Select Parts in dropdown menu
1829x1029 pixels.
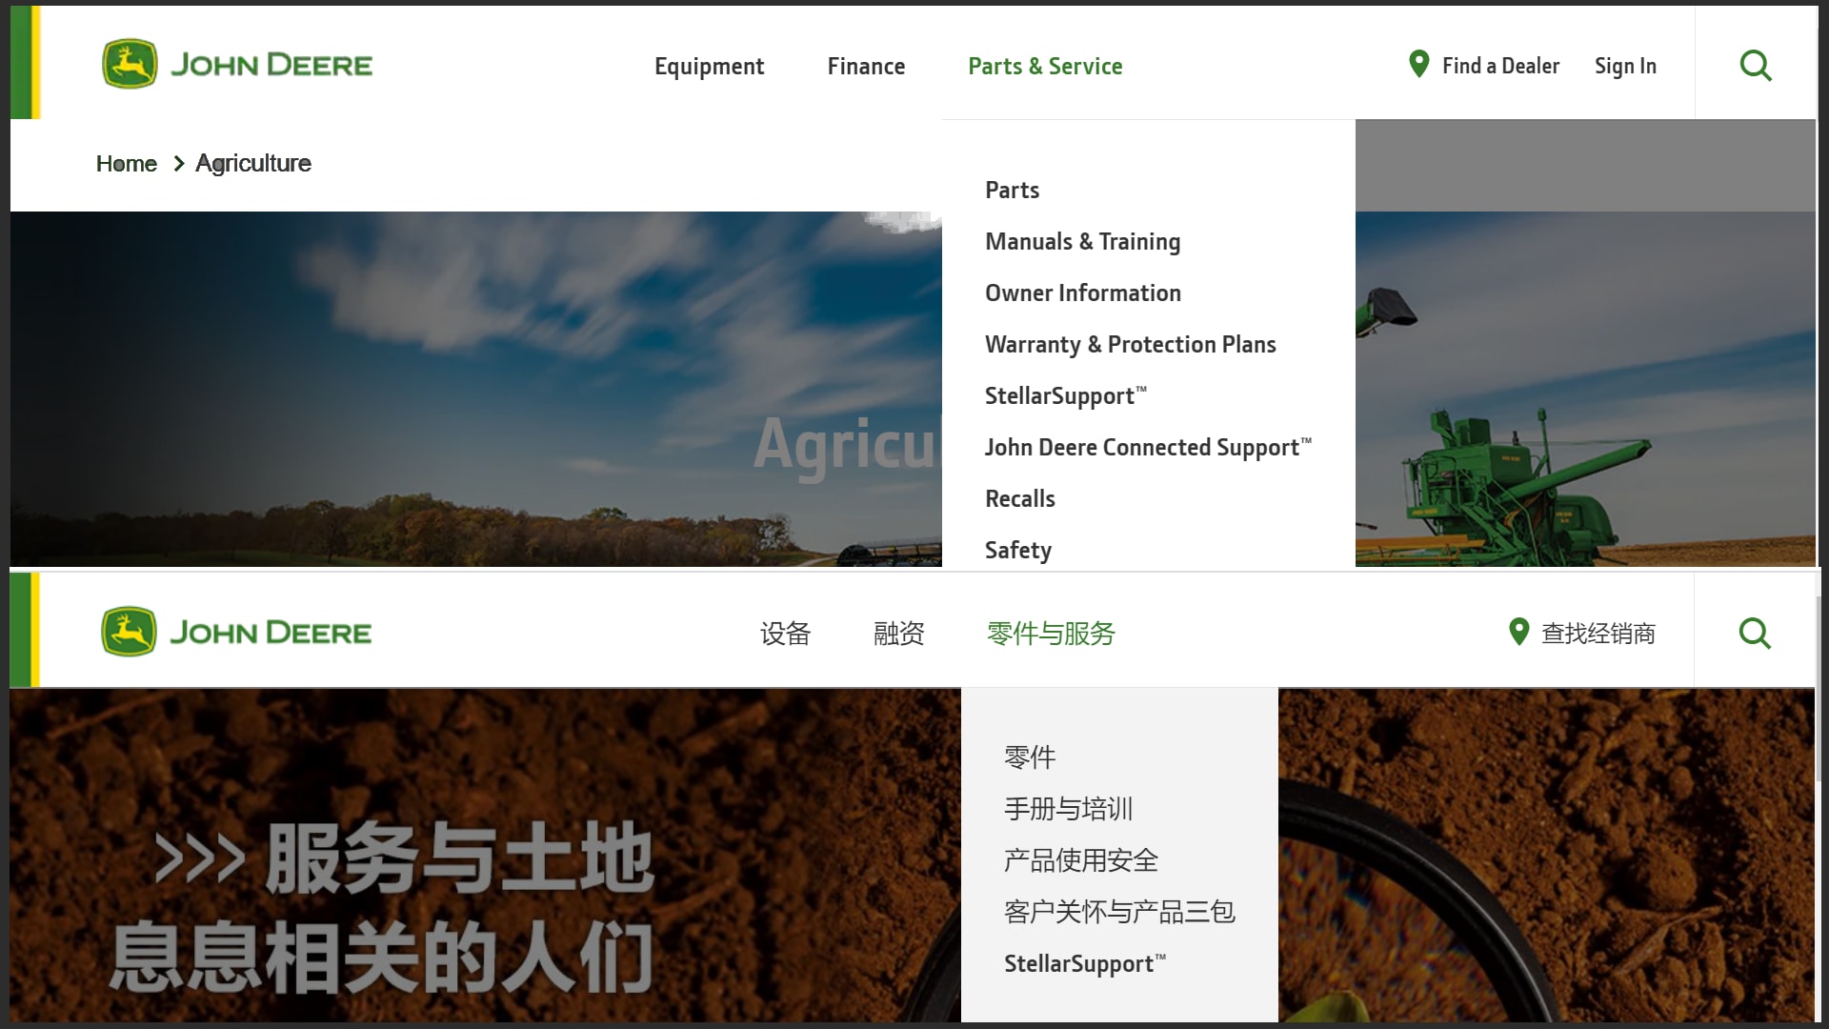click(1012, 190)
